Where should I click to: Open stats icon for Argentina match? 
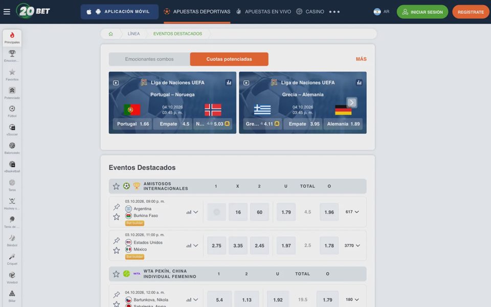point(189,212)
